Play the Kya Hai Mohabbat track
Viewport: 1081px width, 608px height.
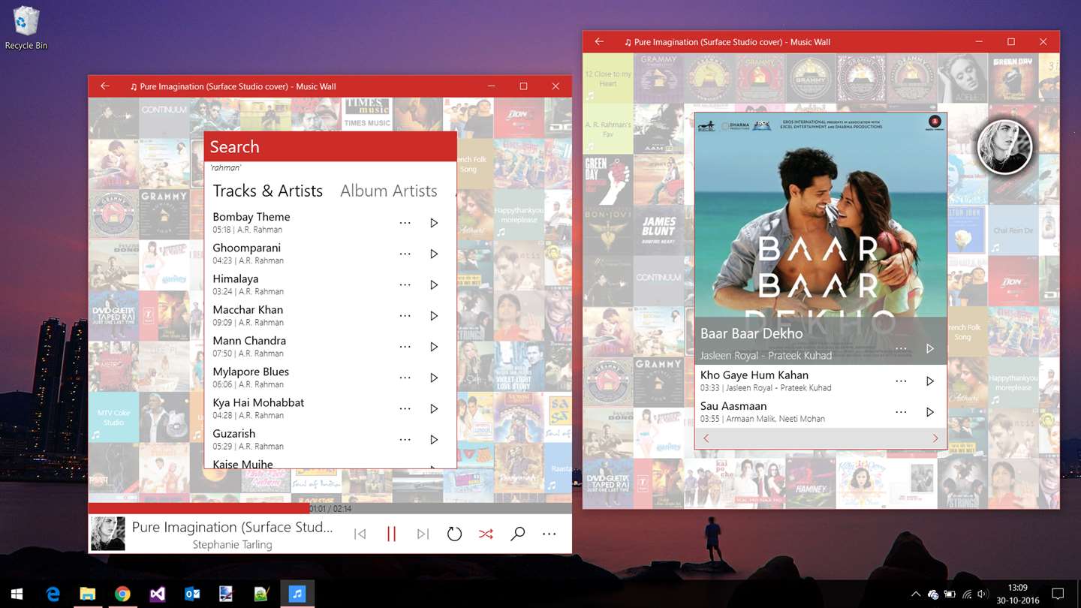coord(434,408)
